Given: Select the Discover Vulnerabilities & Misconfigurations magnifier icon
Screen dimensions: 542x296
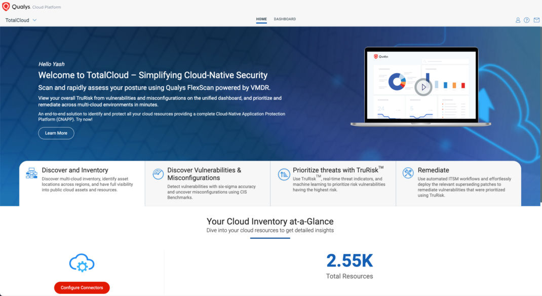Looking at the screenshot, I should pos(157,175).
